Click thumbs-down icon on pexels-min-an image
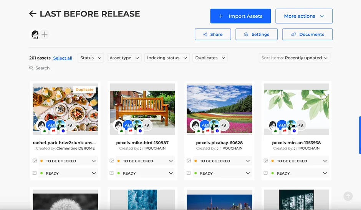This screenshot has height=210, width=361. pos(285,131)
